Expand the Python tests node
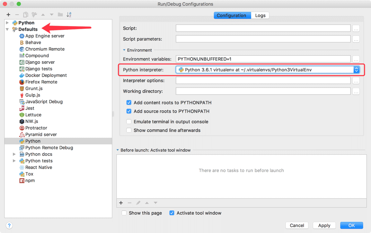 point(14,161)
